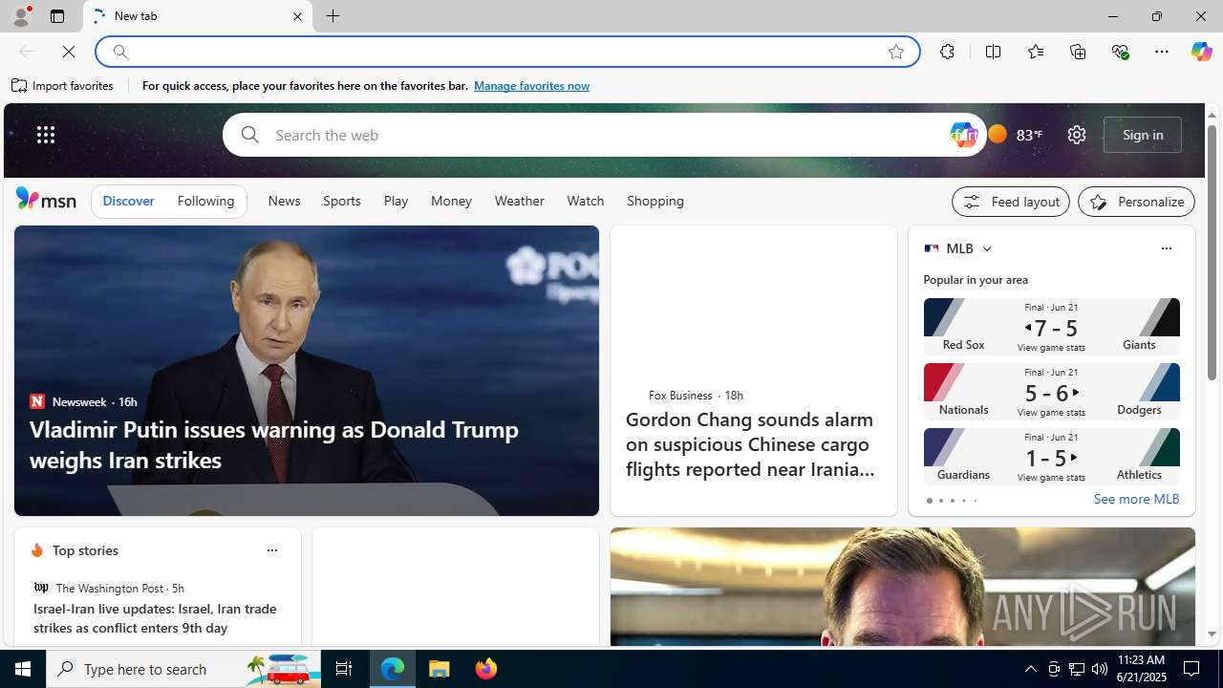Open See more MLB link
The height and width of the screenshot is (688, 1223).
tap(1136, 499)
